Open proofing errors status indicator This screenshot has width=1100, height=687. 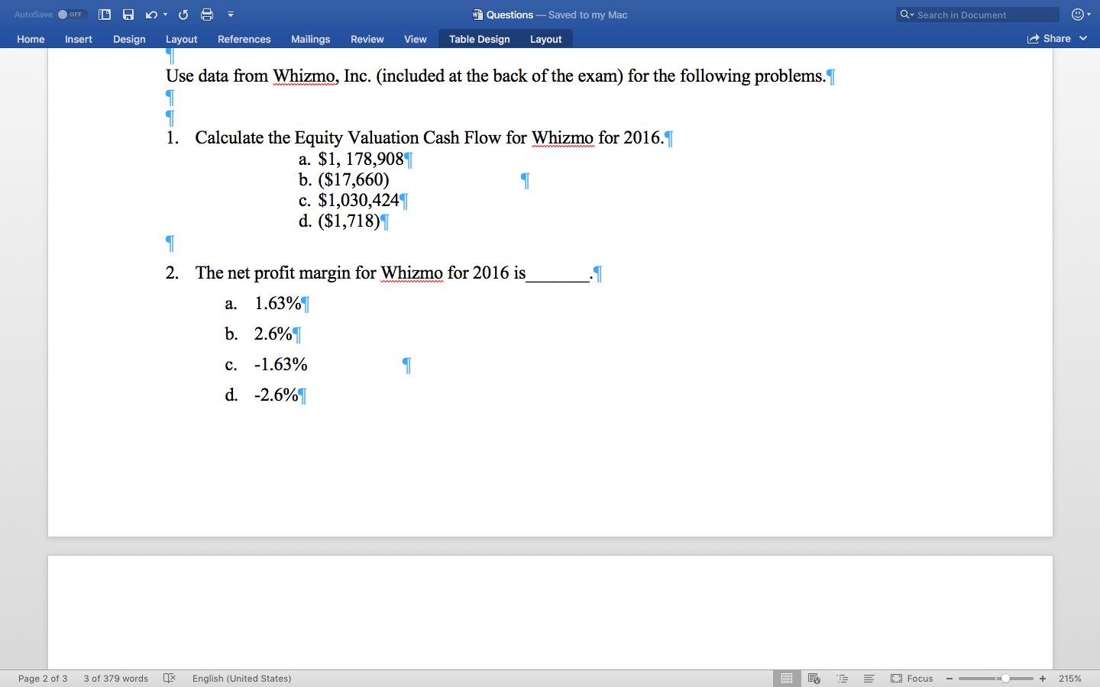coord(169,678)
